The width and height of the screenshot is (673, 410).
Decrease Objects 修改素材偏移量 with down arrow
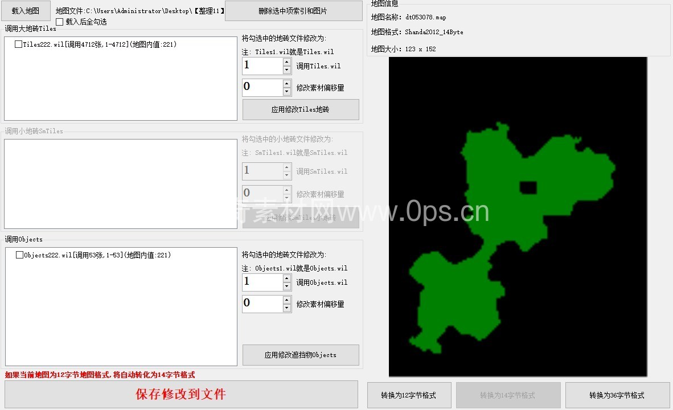click(287, 308)
